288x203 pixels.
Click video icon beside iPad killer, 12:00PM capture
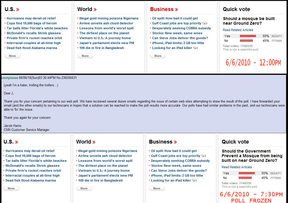195,48
